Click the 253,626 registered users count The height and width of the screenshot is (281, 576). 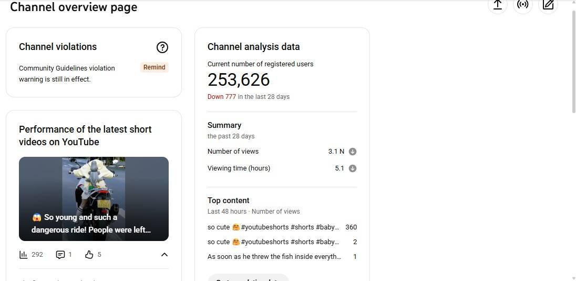point(239,80)
